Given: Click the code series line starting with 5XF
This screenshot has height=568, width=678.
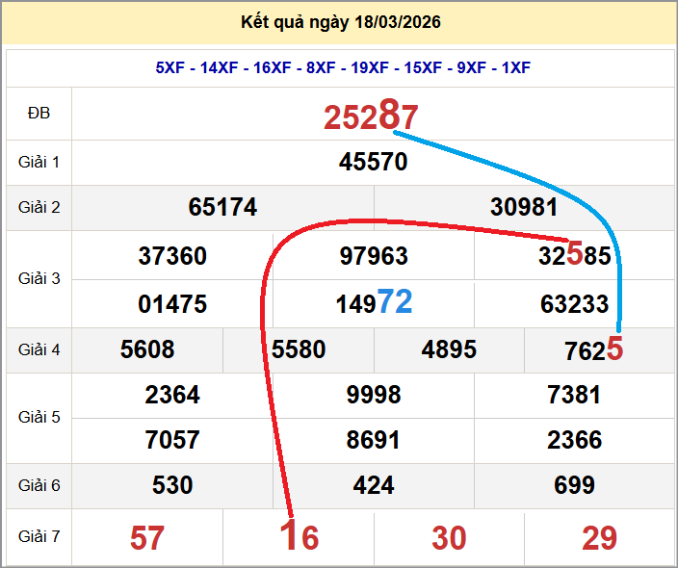Looking at the screenshot, I should tap(342, 67).
